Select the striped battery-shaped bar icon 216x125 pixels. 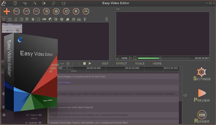(44, 19)
